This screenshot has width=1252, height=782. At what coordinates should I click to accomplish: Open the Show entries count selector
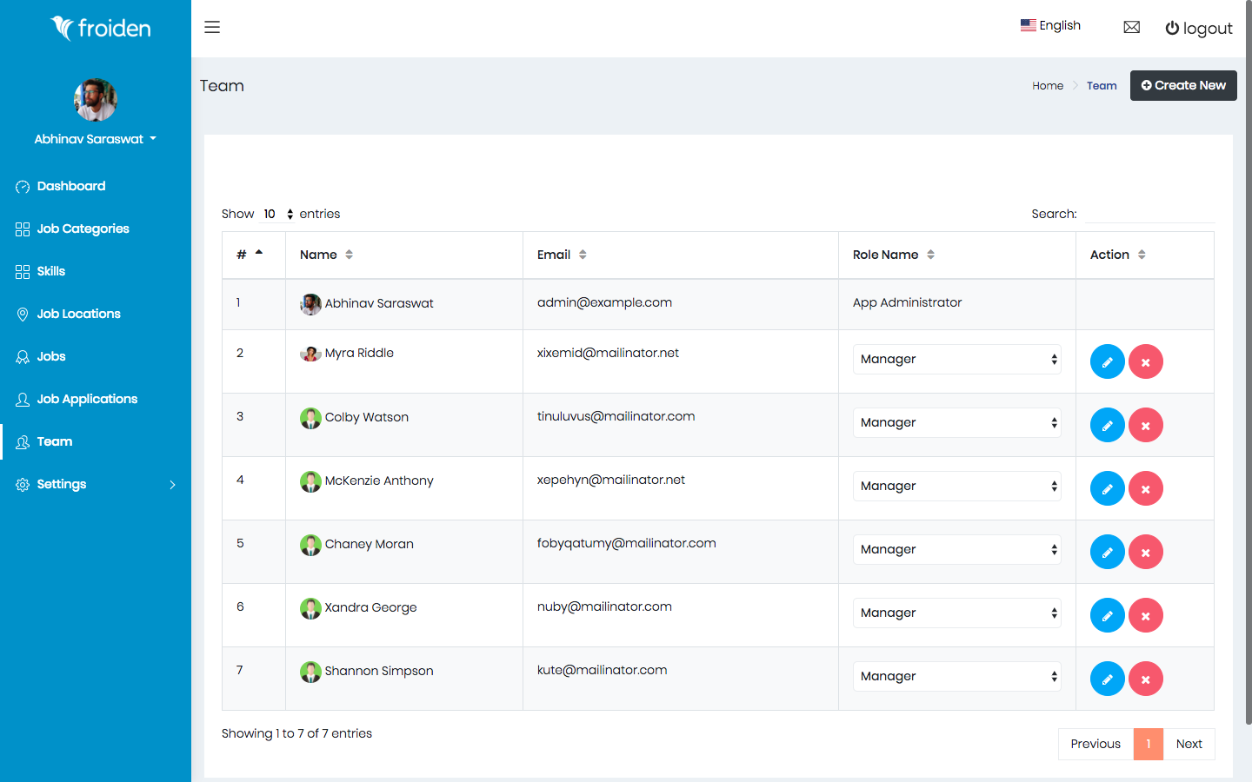pos(276,214)
